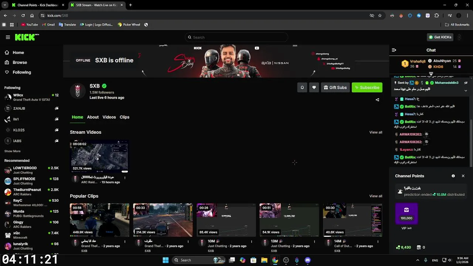Open the 13M clip with 54.1K views
This screenshot has width=473, height=266.
289,220
